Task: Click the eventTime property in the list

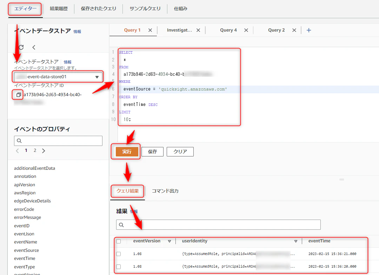Action: tap(25, 259)
